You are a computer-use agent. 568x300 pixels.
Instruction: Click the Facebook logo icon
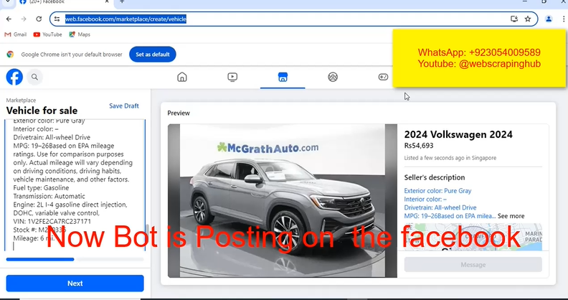(x=14, y=77)
